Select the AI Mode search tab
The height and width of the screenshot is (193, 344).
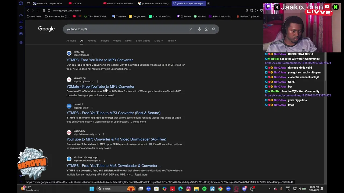coord(71,40)
